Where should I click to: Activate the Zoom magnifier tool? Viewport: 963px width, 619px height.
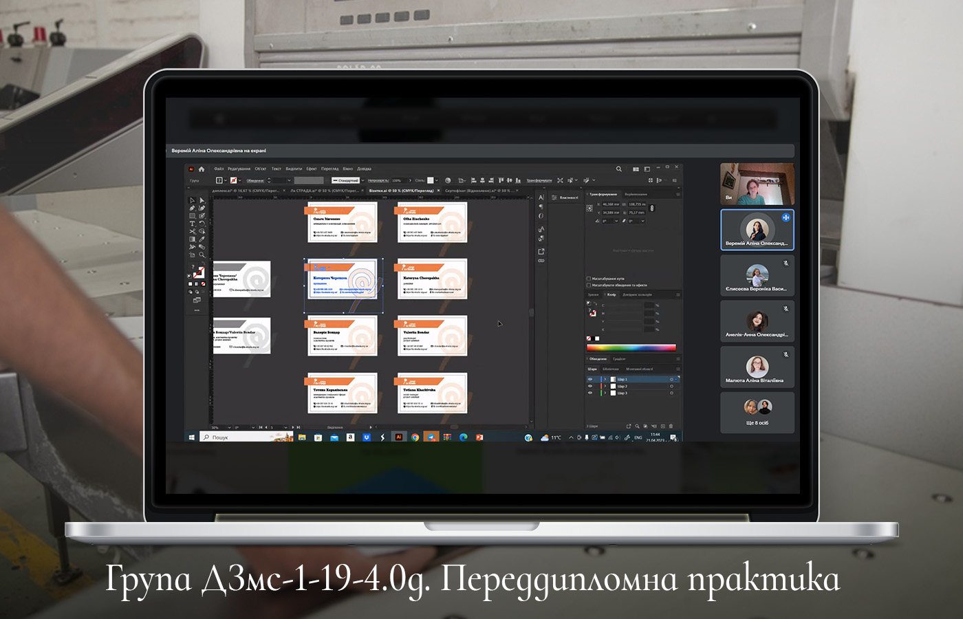click(x=202, y=255)
